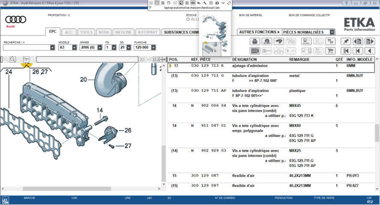The image size is (380, 205).
Task: Expand the remote viewer chevron menu
Action: [223, 3]
